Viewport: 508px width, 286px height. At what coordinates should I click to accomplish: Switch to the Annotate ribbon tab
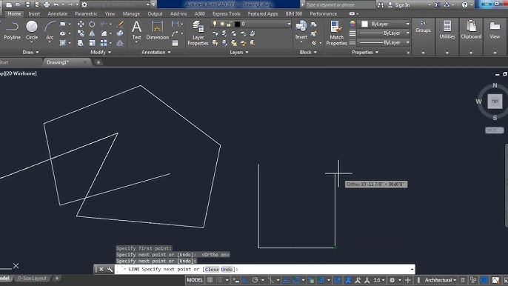57,13
